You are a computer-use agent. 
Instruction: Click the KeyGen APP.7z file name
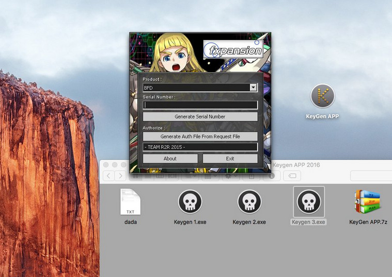click(x=368, y=222)
